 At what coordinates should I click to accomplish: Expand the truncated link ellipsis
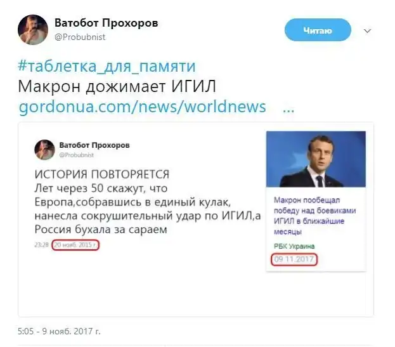pyautogui.click(x=288, y=110)
